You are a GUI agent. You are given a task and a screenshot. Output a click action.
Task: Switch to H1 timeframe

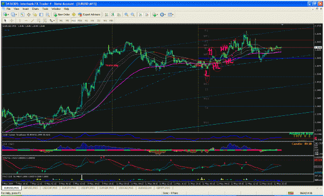point(86,21)
